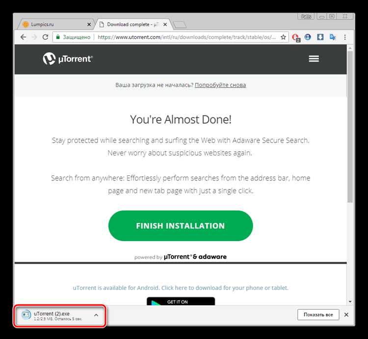Click the green lock secure site icon

pyautogui.click(x=58, y=37)
